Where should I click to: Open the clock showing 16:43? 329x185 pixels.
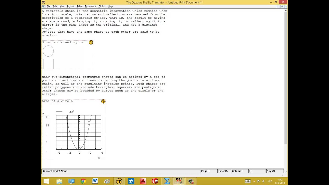click(280, 181)
